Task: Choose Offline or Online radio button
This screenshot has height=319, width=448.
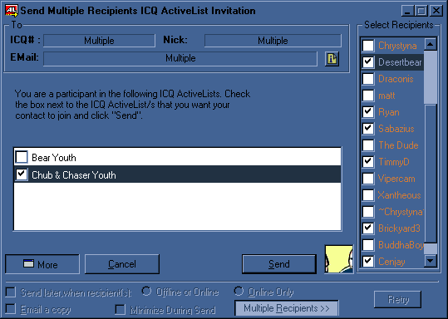Action: [x=146, y=292]
